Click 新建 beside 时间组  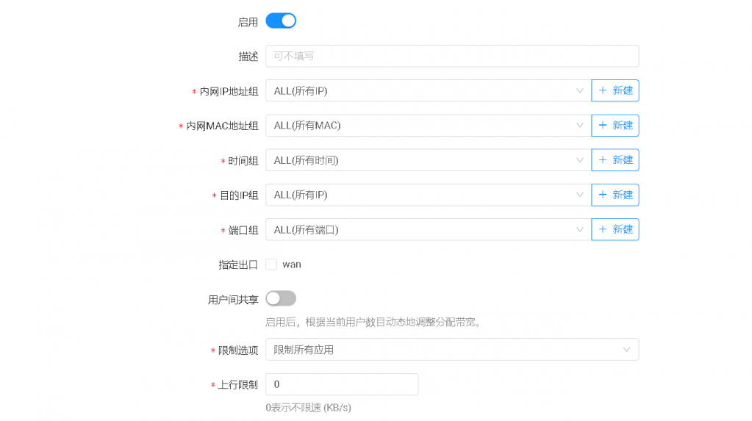[615, 160]
